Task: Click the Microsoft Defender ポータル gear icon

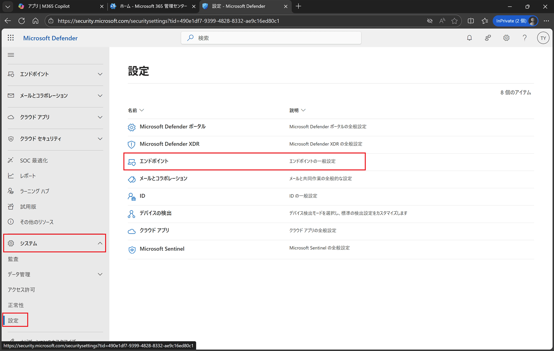Action: (131, 127)
